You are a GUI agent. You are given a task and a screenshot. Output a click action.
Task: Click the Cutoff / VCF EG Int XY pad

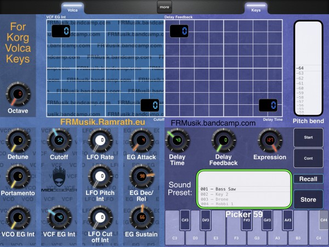105,68
